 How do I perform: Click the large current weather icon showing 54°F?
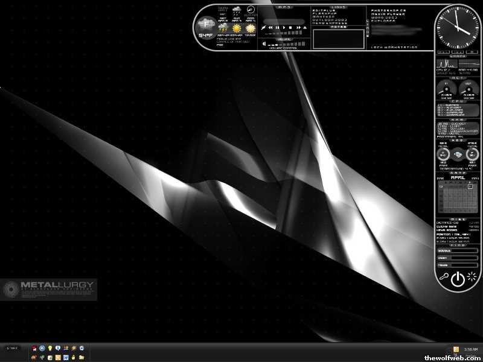coord(205,25)
